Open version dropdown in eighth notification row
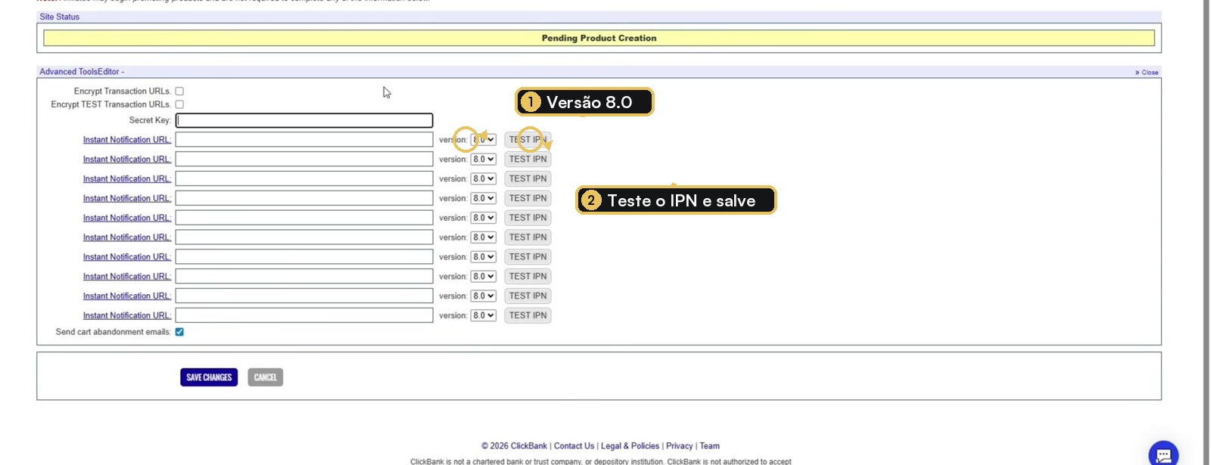 (483, 277)
